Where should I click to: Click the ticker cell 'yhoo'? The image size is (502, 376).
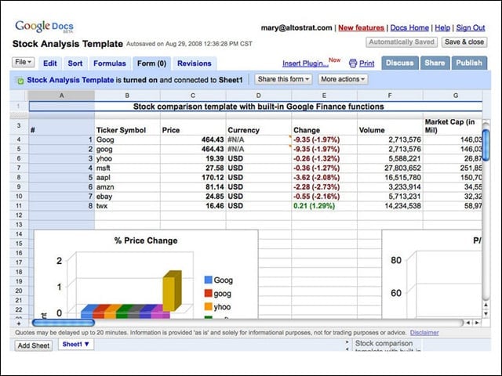point(127,158)
